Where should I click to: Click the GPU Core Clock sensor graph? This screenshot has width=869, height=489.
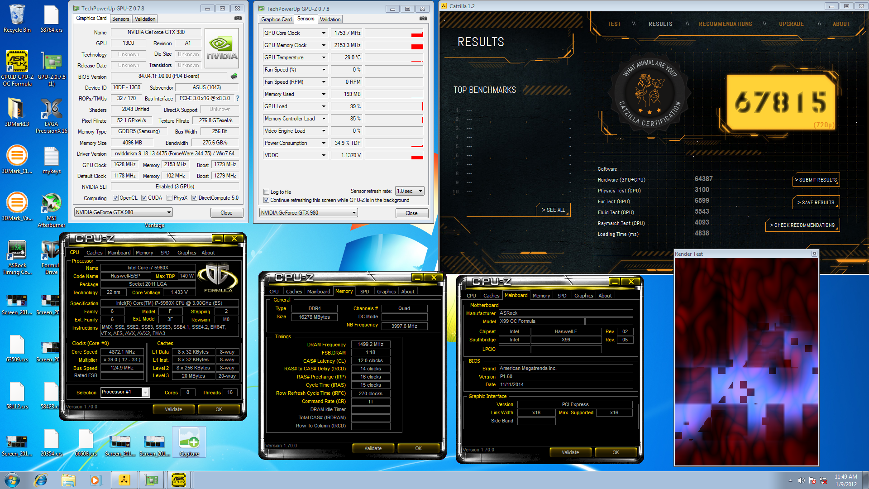[394, 33]
